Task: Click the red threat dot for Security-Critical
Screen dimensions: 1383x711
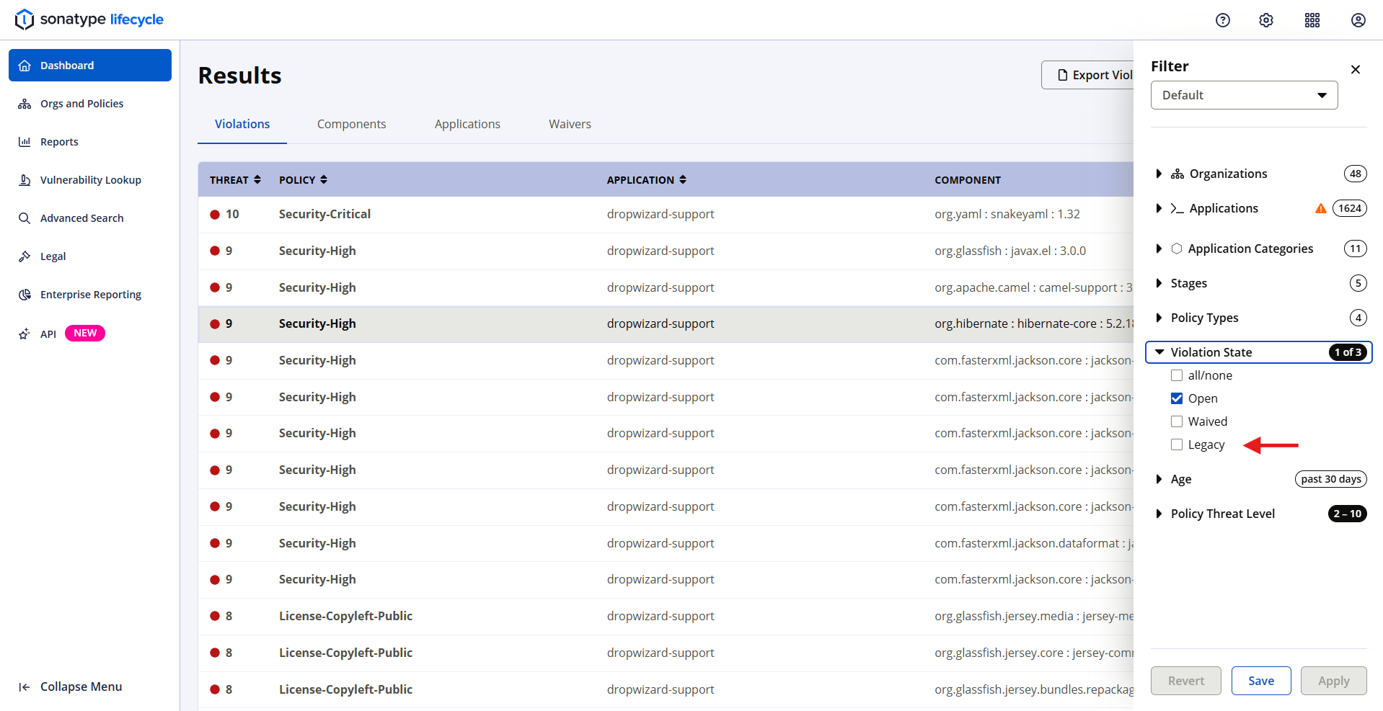Action: tap(215, 215)
